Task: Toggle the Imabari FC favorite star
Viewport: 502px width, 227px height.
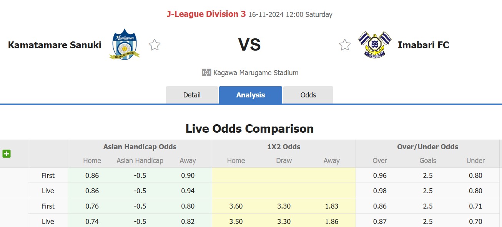Action: 345,45
